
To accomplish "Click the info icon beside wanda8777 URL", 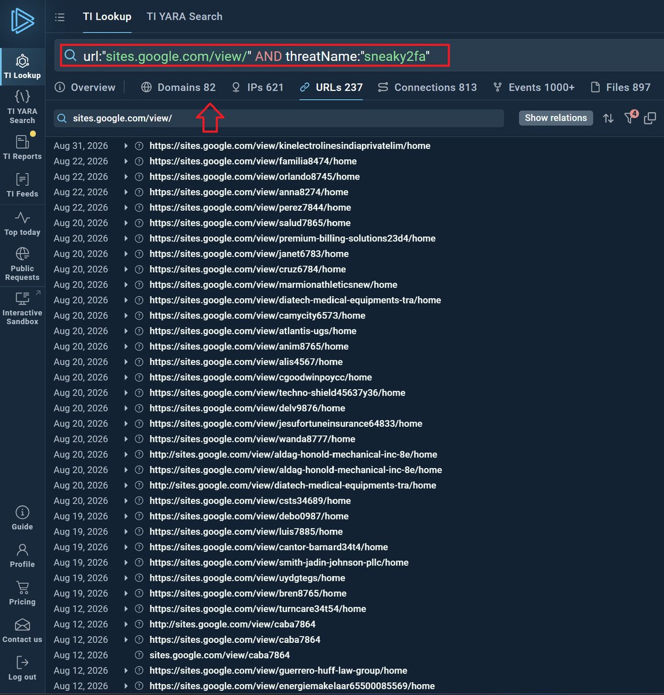I will [x=139, y=440].
